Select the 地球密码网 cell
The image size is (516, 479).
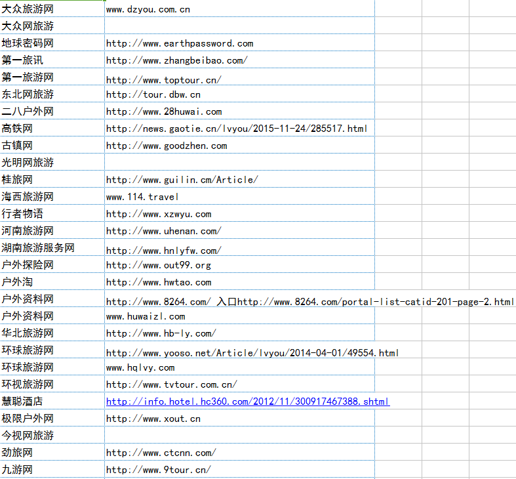pyautogui.click(x=52, y=43)
